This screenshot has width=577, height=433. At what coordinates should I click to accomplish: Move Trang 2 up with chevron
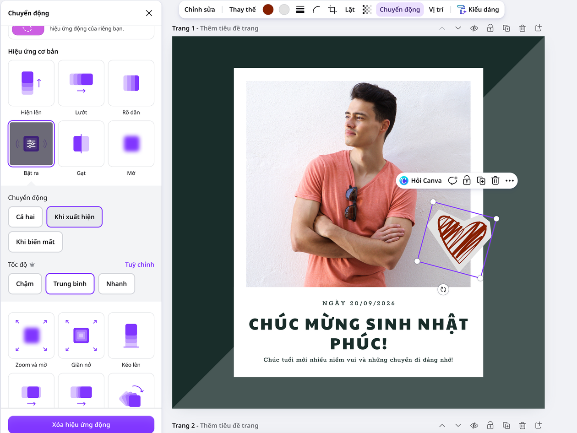(x=442, y=426)
